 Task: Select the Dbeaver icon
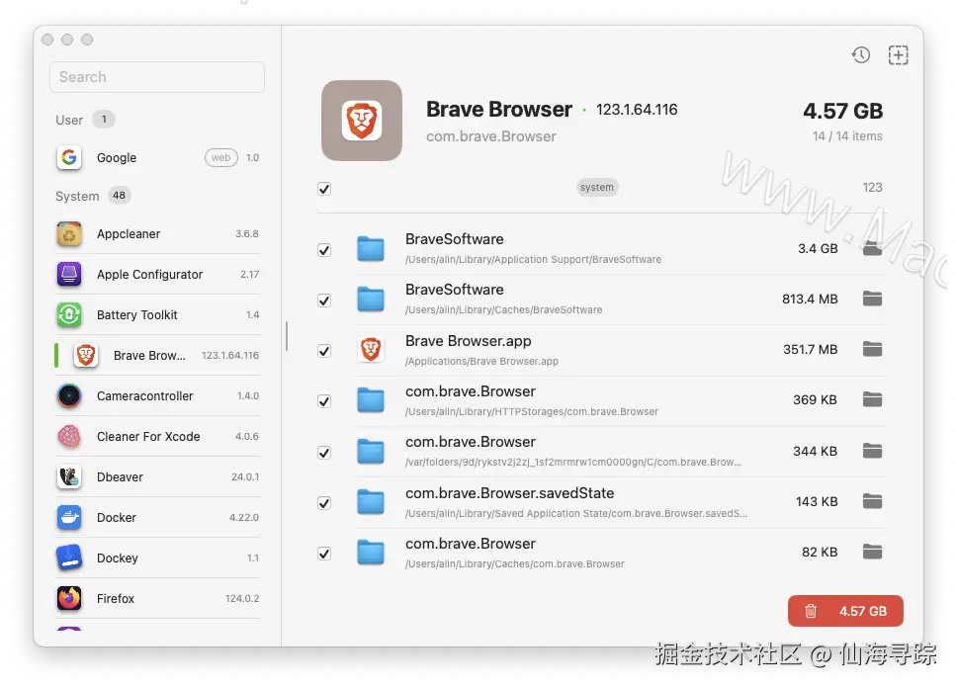pos(69,476)
